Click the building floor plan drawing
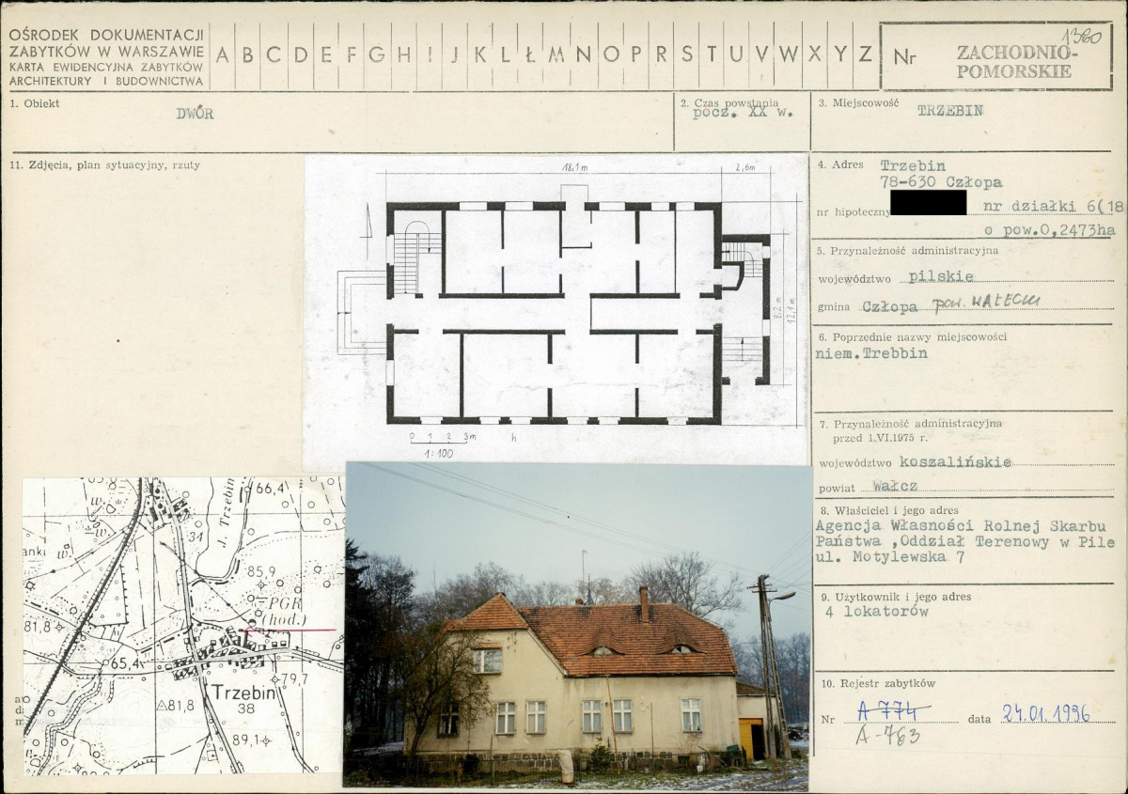1128x794 pixels. (x=556, y=310)
